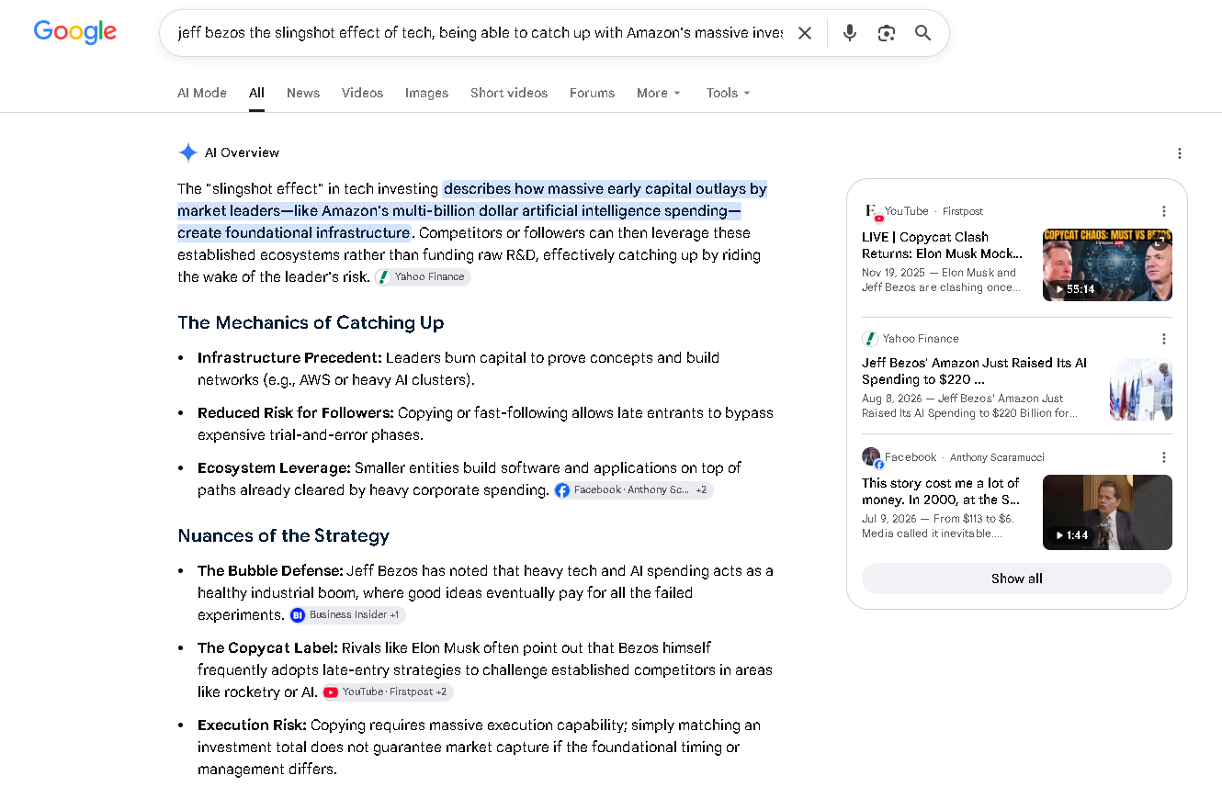Screen dimensions: 1222x787
Task: Open the Business Insider +1 citation chip
Action: pos(347,615)
